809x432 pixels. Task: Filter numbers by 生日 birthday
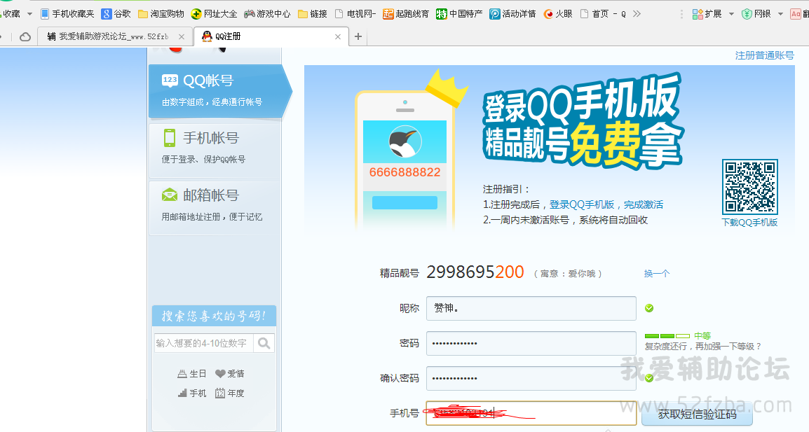(x=192, y=374)
